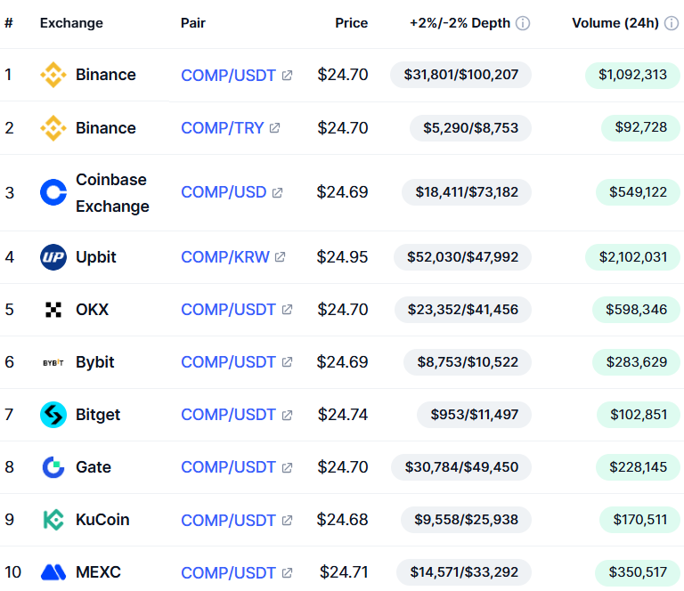Screen dimensions: 684x591
Task: Click the OKX logo icon
Action: (x=53, y=310)
